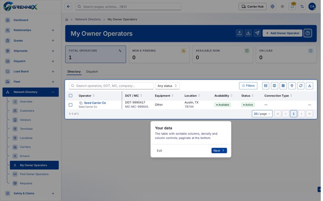Click the upload icon in page banner
This screenshot has height=201, width=323.
[x=240, y=33]
